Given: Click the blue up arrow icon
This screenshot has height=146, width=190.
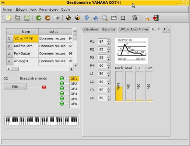Looking at the screenshot, I should 96,18.
